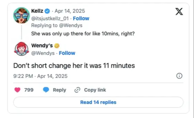Open the @Wendys handle under Wendy's name
This screenshot has height=118, width=194.
(x=43, y=53)
